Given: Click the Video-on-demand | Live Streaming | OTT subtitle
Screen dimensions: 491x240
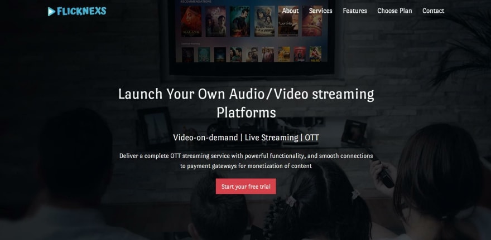Looking at the screenshot, I should (246, 138).
